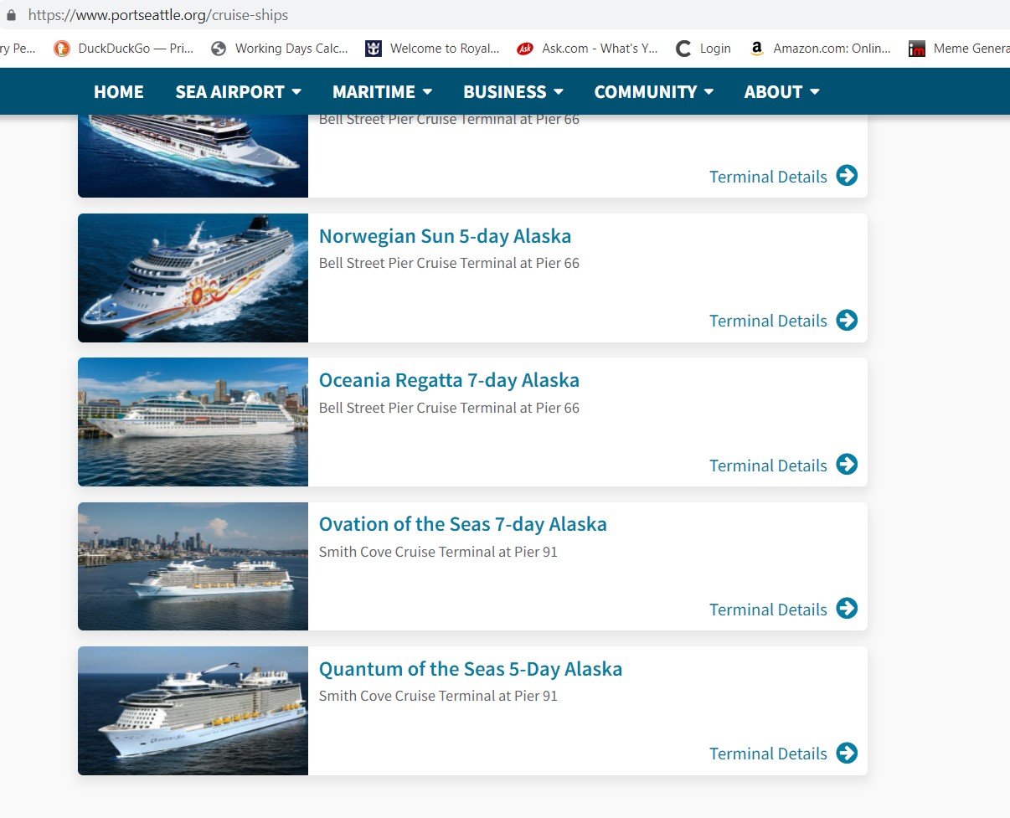Open Quantum of the Seas 5-Day Alaska
Image resolution: width=1010 pixels, height=818 pixels.
[471, 669]
